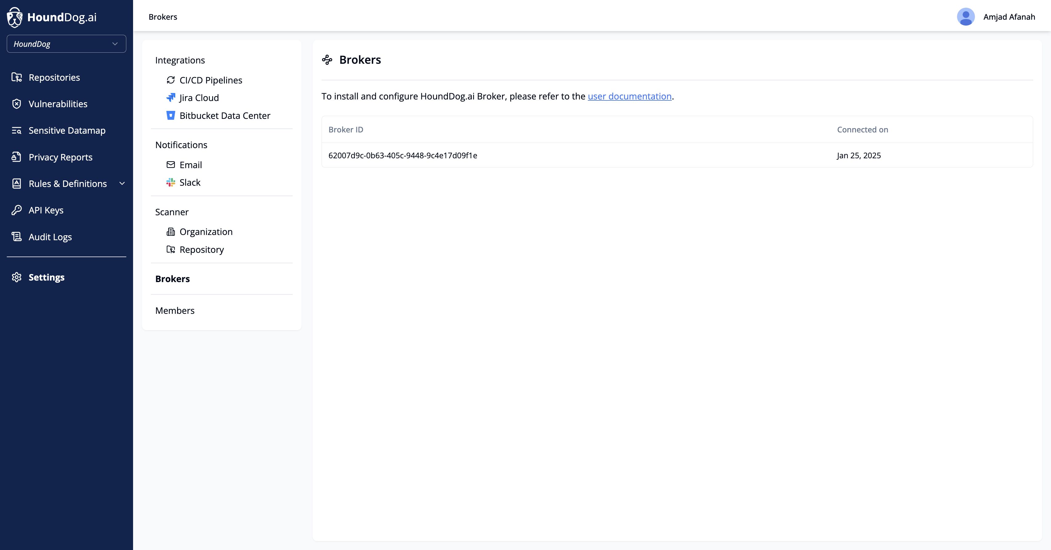Open Organization scanner settings
The width and height of the screenshot is (1051, 550).
coord(206,232)
